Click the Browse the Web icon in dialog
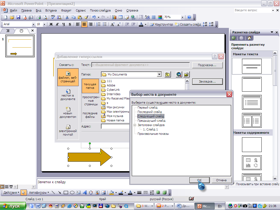 click(179, 74)
